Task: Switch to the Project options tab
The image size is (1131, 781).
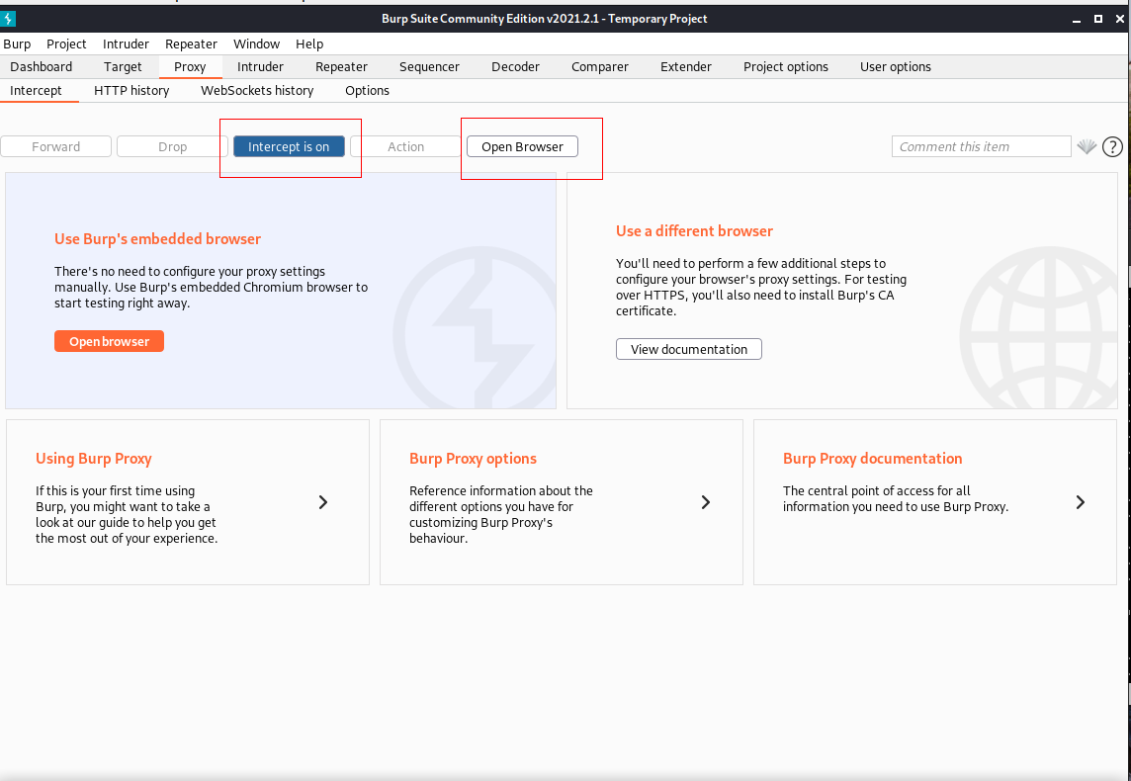Action: 786,66
